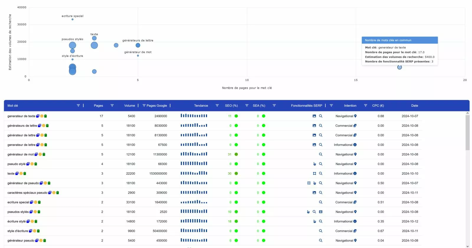Click the volume value '33100'

point(131,202)
